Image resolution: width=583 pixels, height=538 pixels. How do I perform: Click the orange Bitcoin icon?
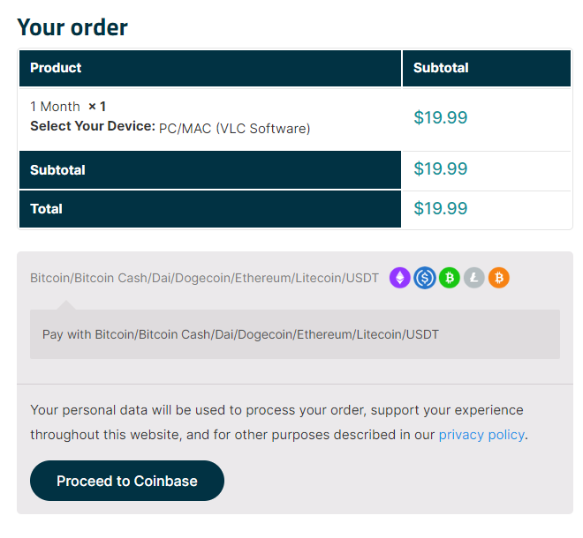pos(499,279)
